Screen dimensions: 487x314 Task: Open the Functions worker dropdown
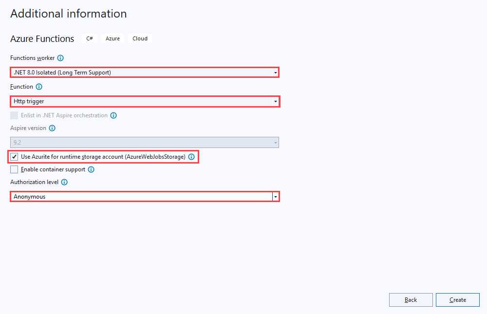pyautogui.click(x=145, y=73)
